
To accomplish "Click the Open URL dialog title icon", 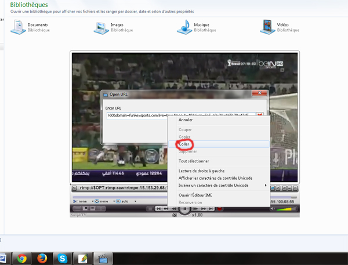I will pyautogui.click(x=106, y=95).
